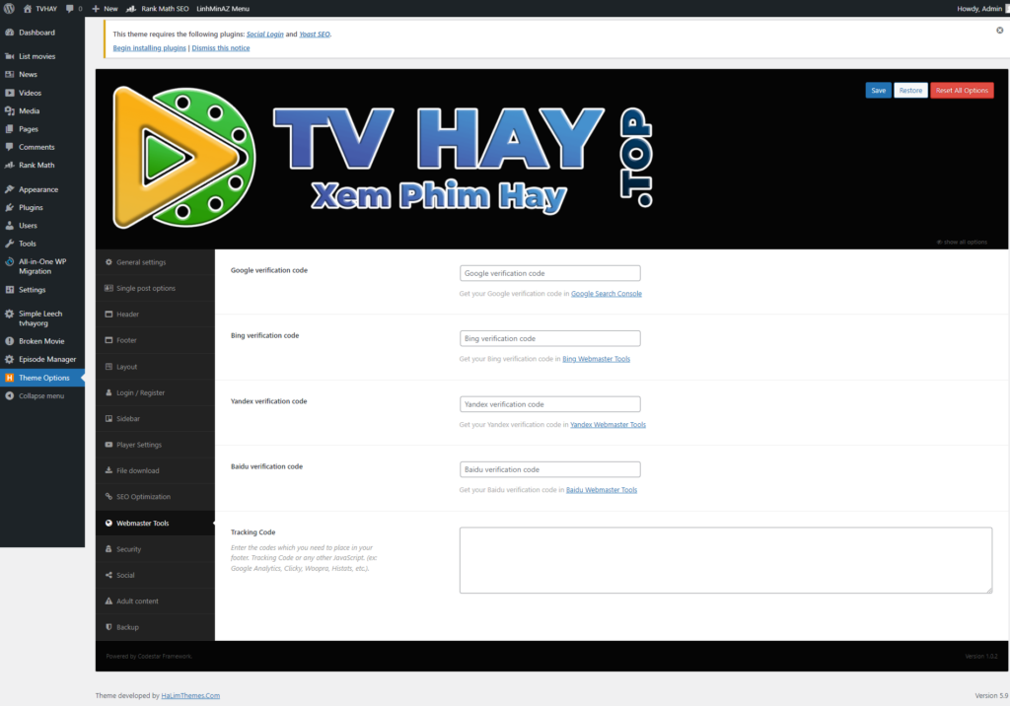
Task: Open the LinhMinAZ Menu in admin bar
Action: coord(222,8)
